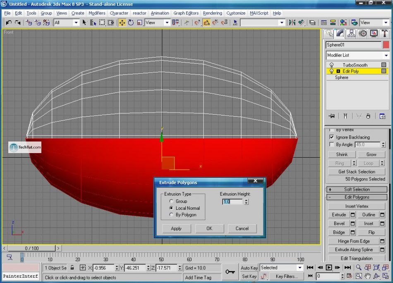Expand the Soft Selection rollout
Viewport: 393px width, 283px height.
click(357, 189)
